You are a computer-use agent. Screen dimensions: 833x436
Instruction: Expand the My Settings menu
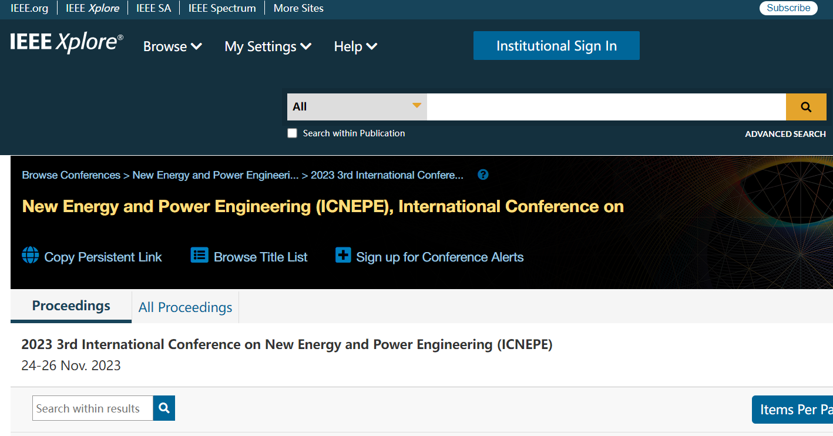click(268, 46)
